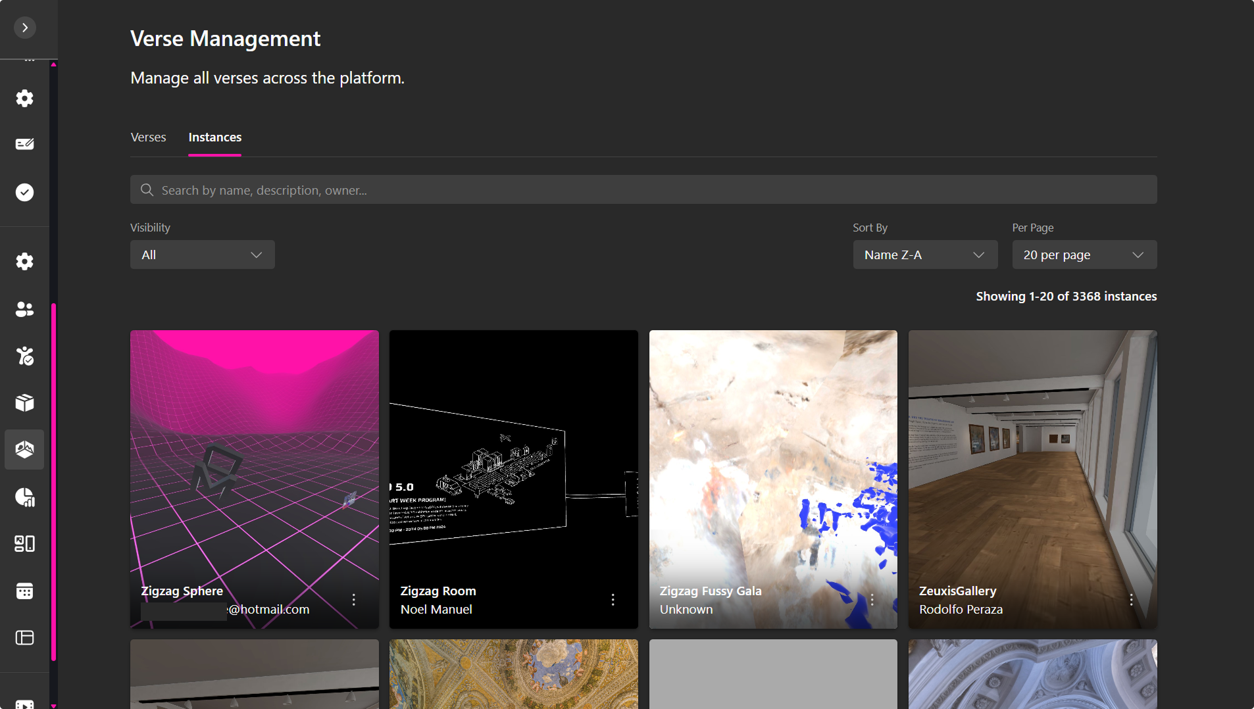Click the pie chart analytics icon
Image resolution: width=1254 pixels, height=709 pixels.
click(x=25, y=497)
